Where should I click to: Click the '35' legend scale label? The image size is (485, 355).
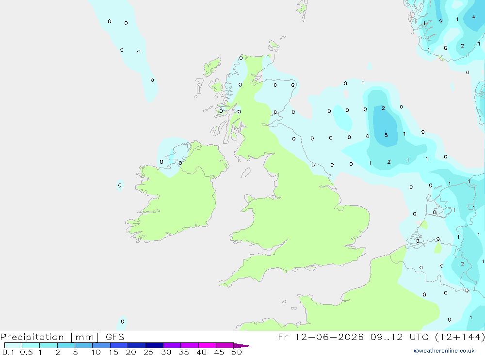click(184, 352)
